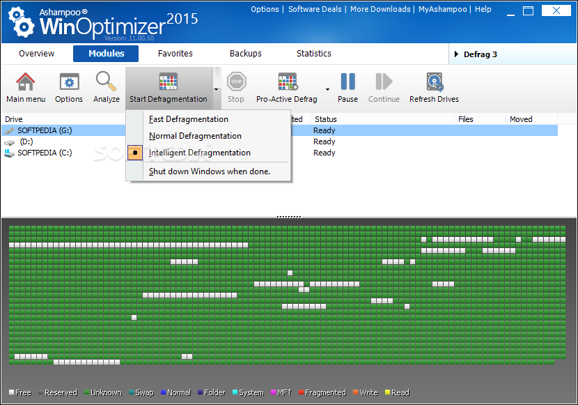Click the Folder legend swatch

click(200, 392)
